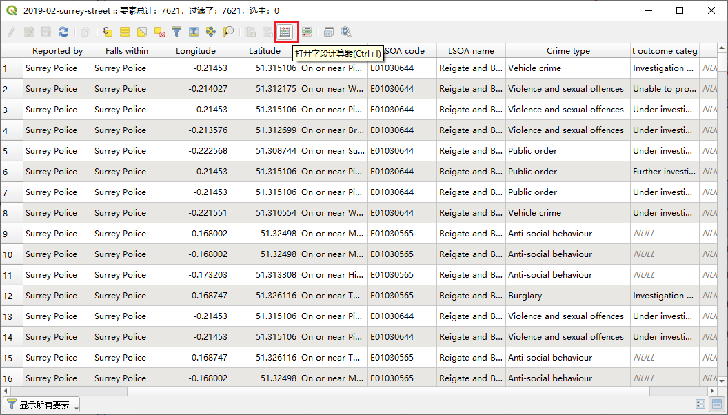Deselect all features

(x=159, y=32)
